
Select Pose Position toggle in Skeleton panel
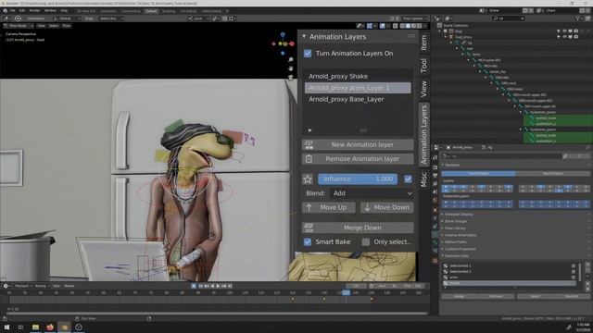(x=478, y=174)
